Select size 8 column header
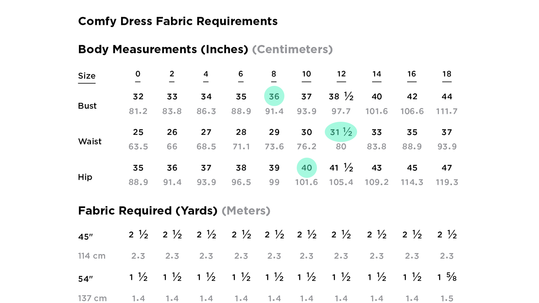 [x=274, y=74]
